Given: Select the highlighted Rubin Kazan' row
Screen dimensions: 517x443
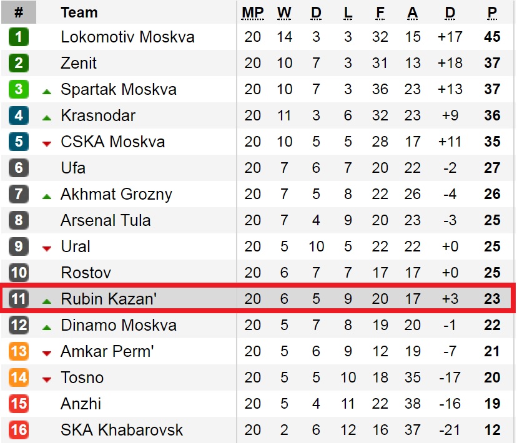Looking at the screenshot, I should 258,298.
